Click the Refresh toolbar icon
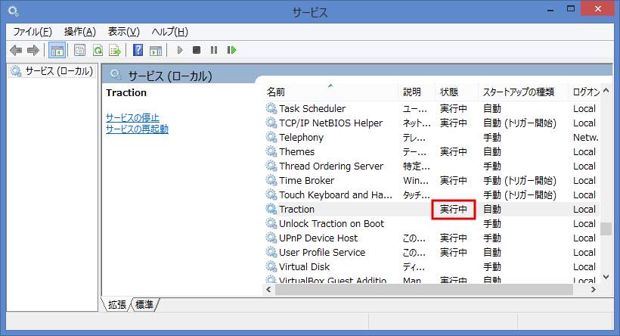Viewport: 620px width, 336px height. click(x=98, y=50)
